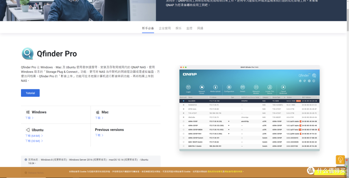Click the Qfinder PRO magnifier logo in window
Screen dimensions: 349x178
[x=314, y=75]
